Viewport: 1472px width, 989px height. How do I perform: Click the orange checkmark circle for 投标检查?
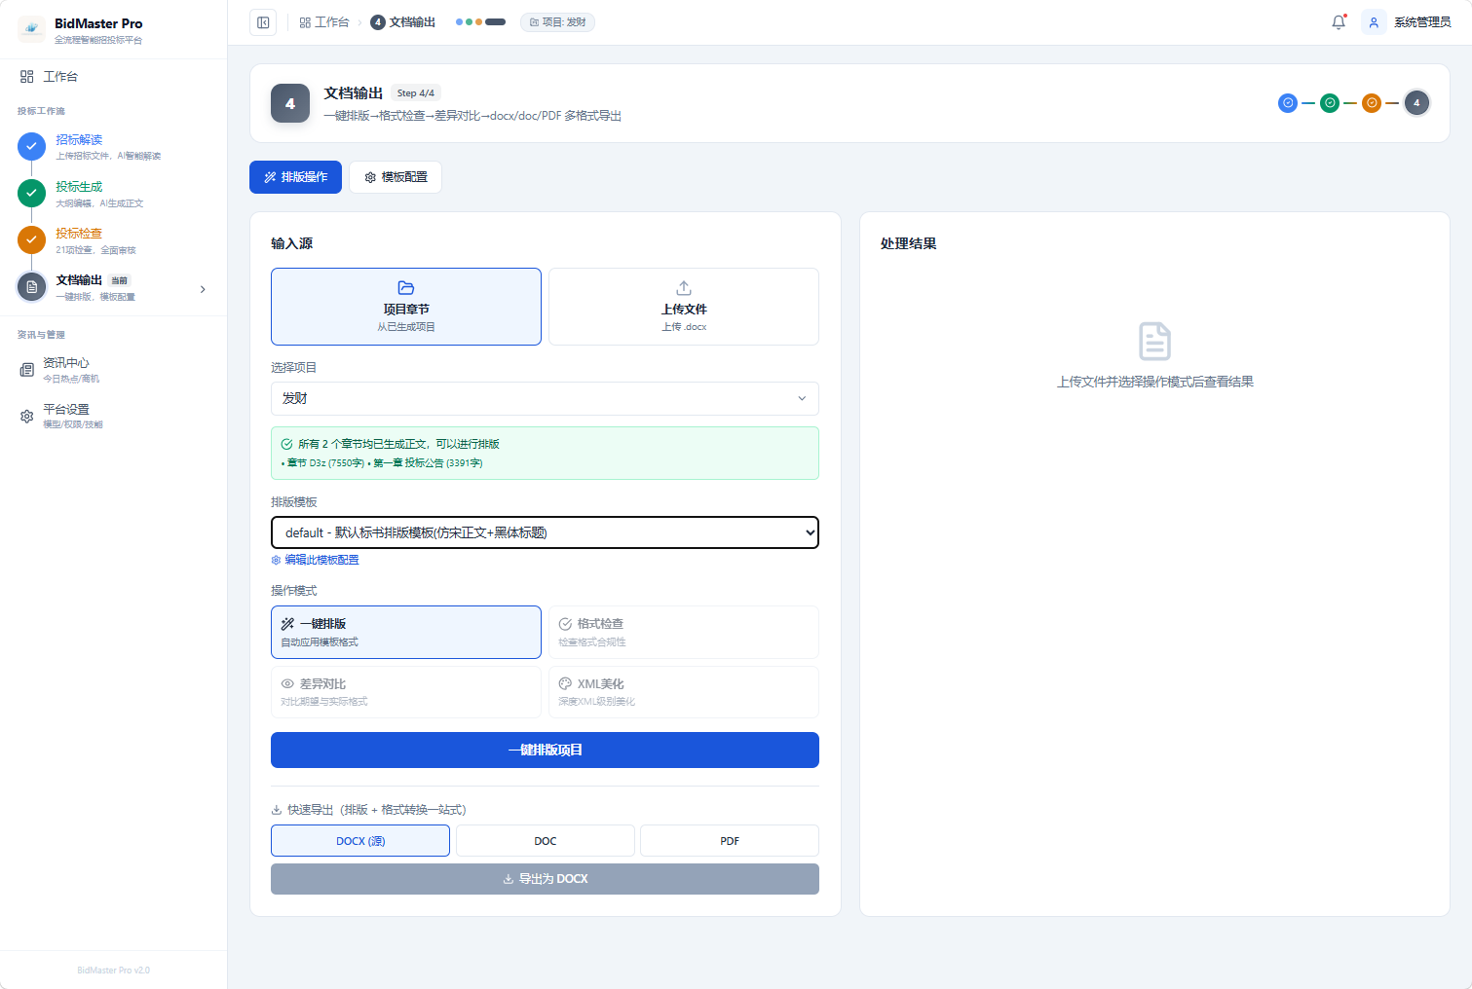pyautogui.click(x=32, y=239)
